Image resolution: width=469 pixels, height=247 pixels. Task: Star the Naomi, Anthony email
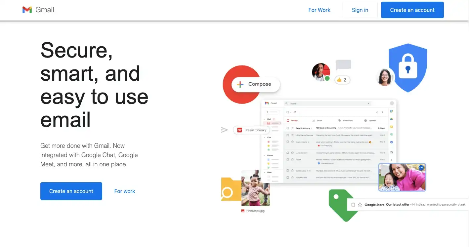pyautogui.click(x=292, y=128)
